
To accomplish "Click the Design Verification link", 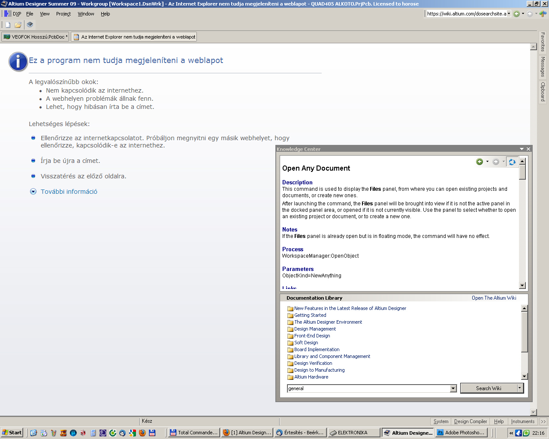I will pos(313,363).
